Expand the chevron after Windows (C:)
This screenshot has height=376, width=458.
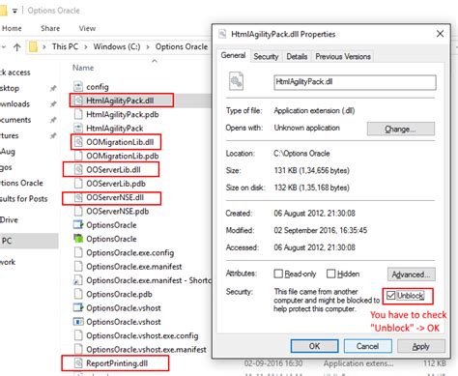click(148, 47)
